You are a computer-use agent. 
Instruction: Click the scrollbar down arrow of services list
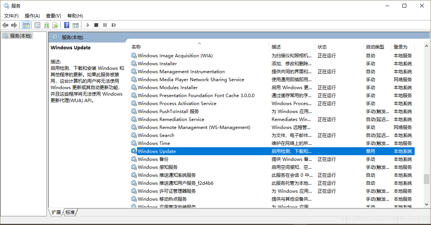point(426,204)
